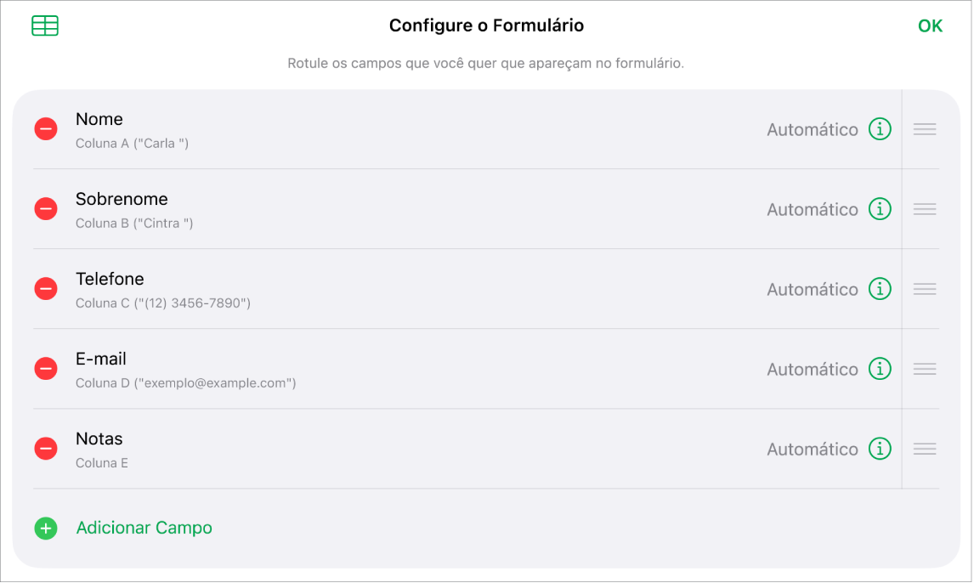
Task: Tap OK to confirm the form setup
Action: click(x=930, y=25)
